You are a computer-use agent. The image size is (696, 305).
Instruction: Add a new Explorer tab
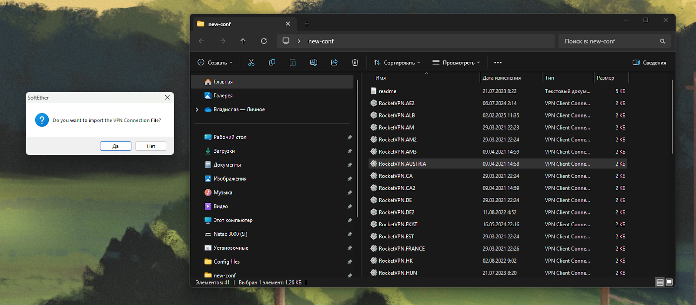307,24
